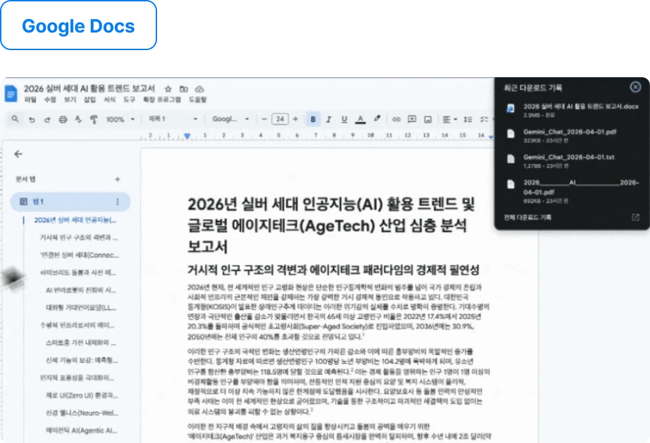
Task: Click 전체 다운로드 기록 to view all downloads
Action: [x=527, y=217]
